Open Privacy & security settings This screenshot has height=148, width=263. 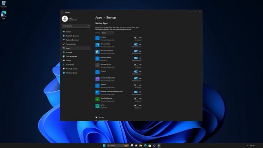[76, 69]
